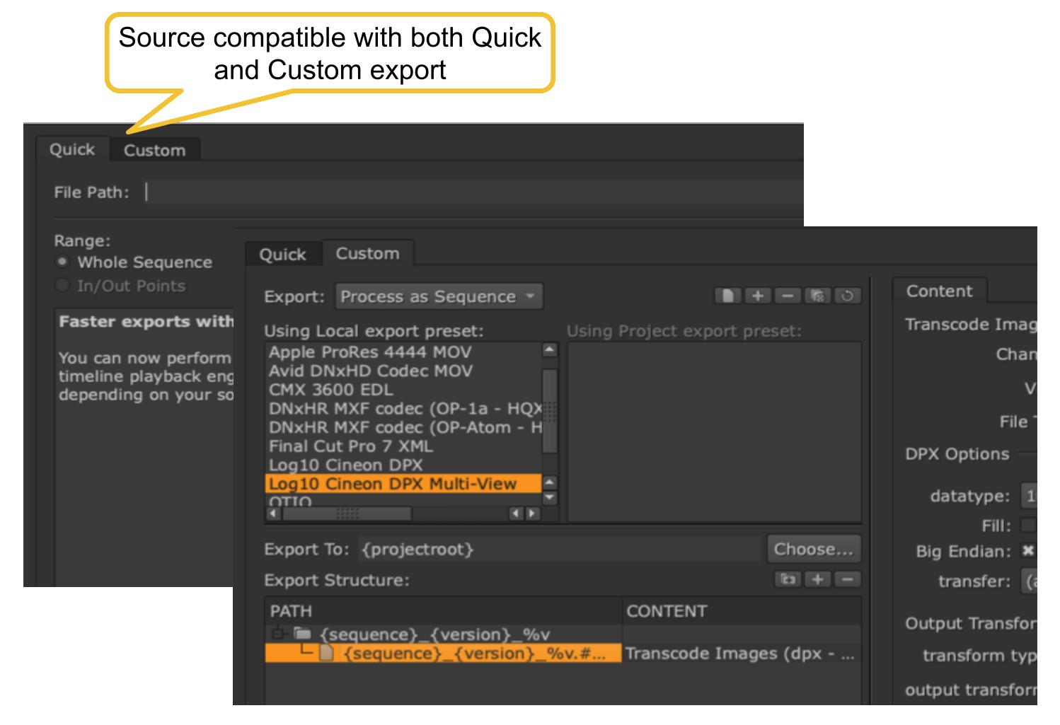1060x725 pixels.
Task: Open the Quick tab in the back dialog
Action: point(72,150)
